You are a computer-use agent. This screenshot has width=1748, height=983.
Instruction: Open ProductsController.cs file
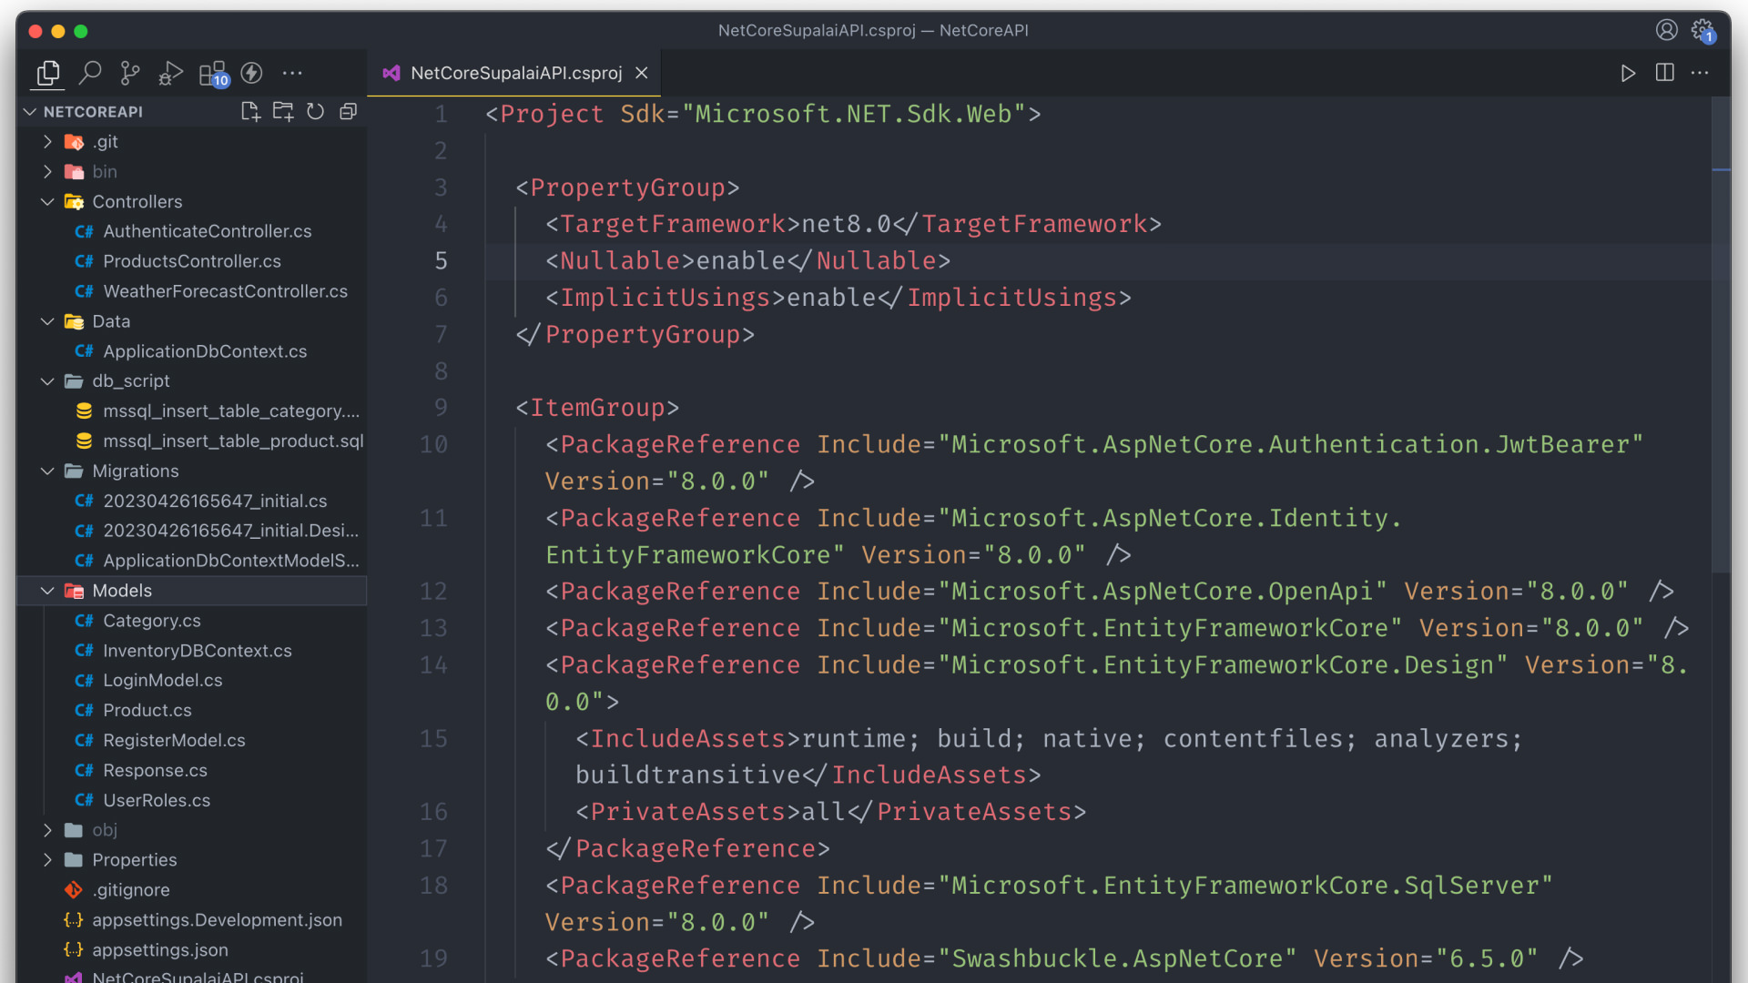192,261
